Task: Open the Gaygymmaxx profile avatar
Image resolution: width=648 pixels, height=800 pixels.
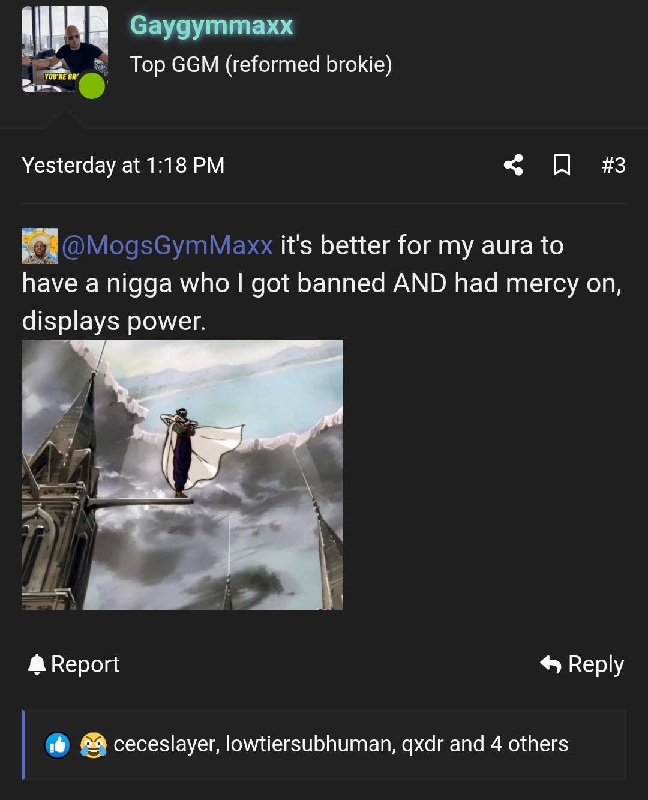Action: click(x=65, y=49)
